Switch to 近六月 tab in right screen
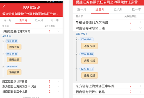Viewport: 144px width, 98px height. [x=118, y=9]
